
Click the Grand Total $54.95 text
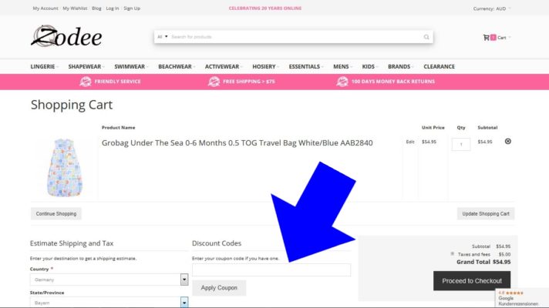coord(483,262)
